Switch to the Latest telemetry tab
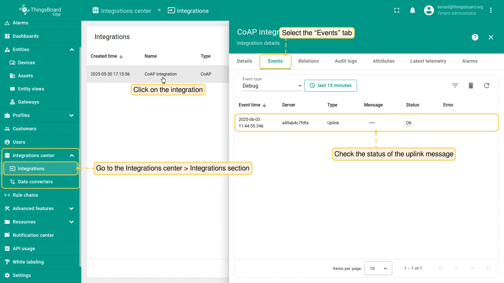504x283 pixels. pyautogui.click(x=428, y=61)
